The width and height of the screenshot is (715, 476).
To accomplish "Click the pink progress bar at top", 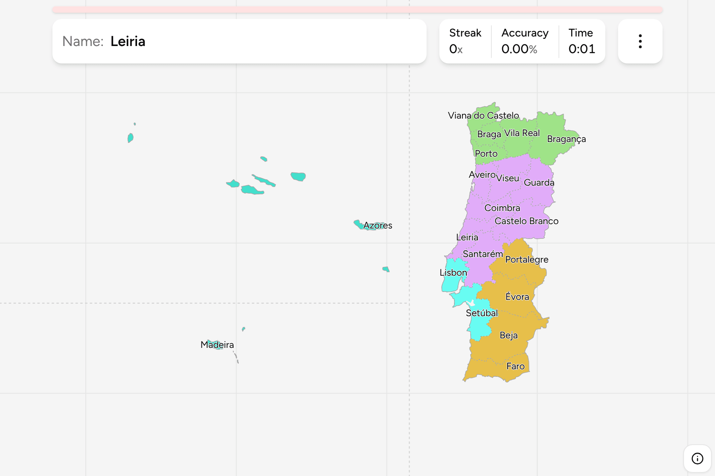I will pos(357,10).
